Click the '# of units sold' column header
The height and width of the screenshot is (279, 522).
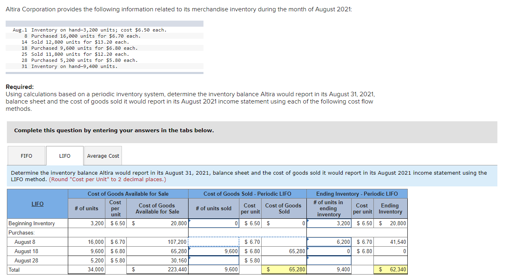coord(214,208)
